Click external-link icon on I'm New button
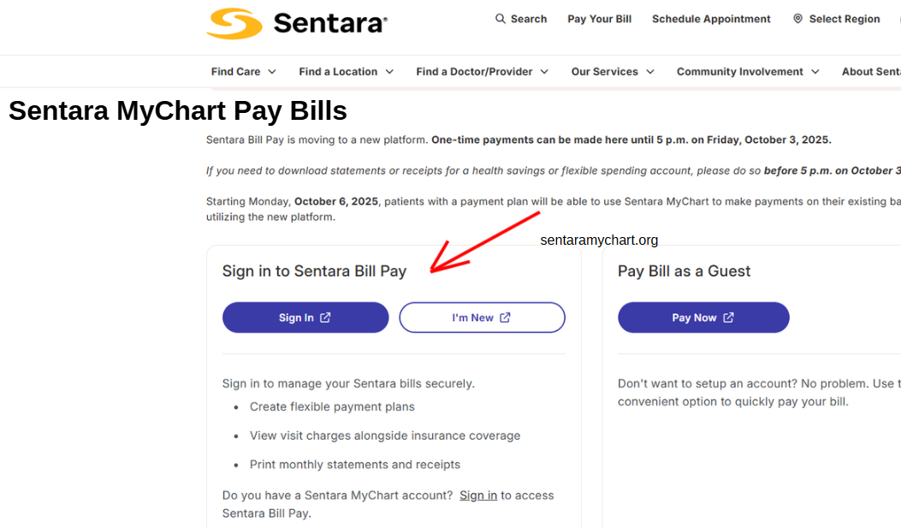Viewport: 901px width, 528px height. pyautogui.click(x=505, y=317)
